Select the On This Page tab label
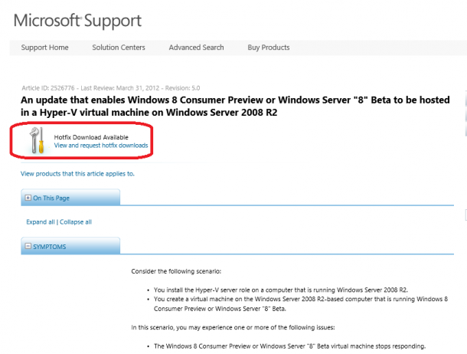 [x=51, y=198]
